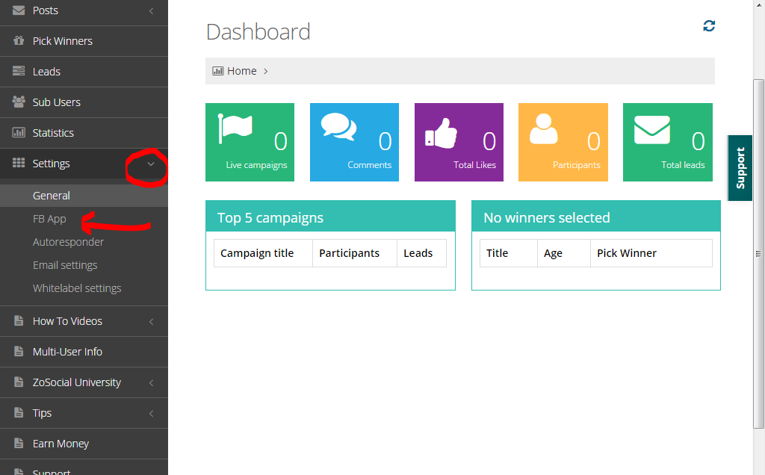765x475 pixels.
Task: Click the Statistics bar chart icon
Action: click(x=19, y=133)
